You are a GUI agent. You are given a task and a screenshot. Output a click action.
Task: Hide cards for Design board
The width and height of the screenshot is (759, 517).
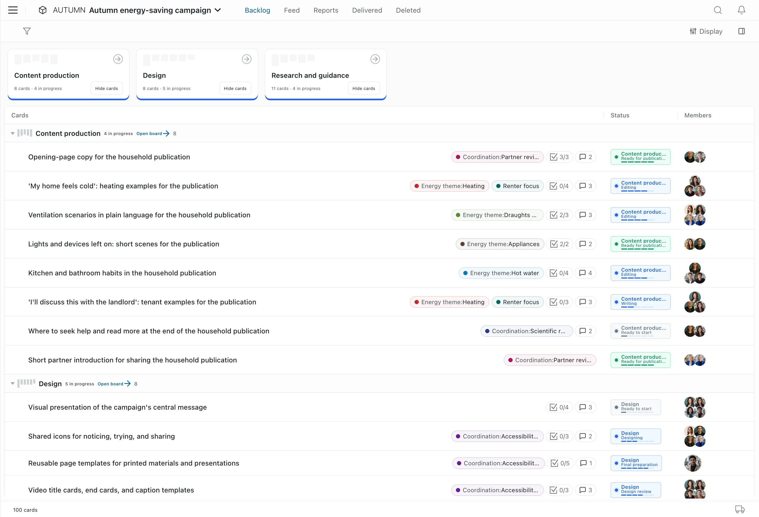(235, 88)
